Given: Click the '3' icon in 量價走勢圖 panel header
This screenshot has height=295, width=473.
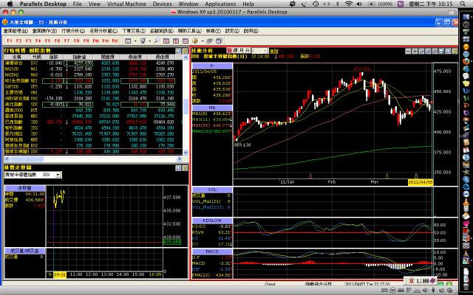Looking at the screenshot, I should (185, 168).
